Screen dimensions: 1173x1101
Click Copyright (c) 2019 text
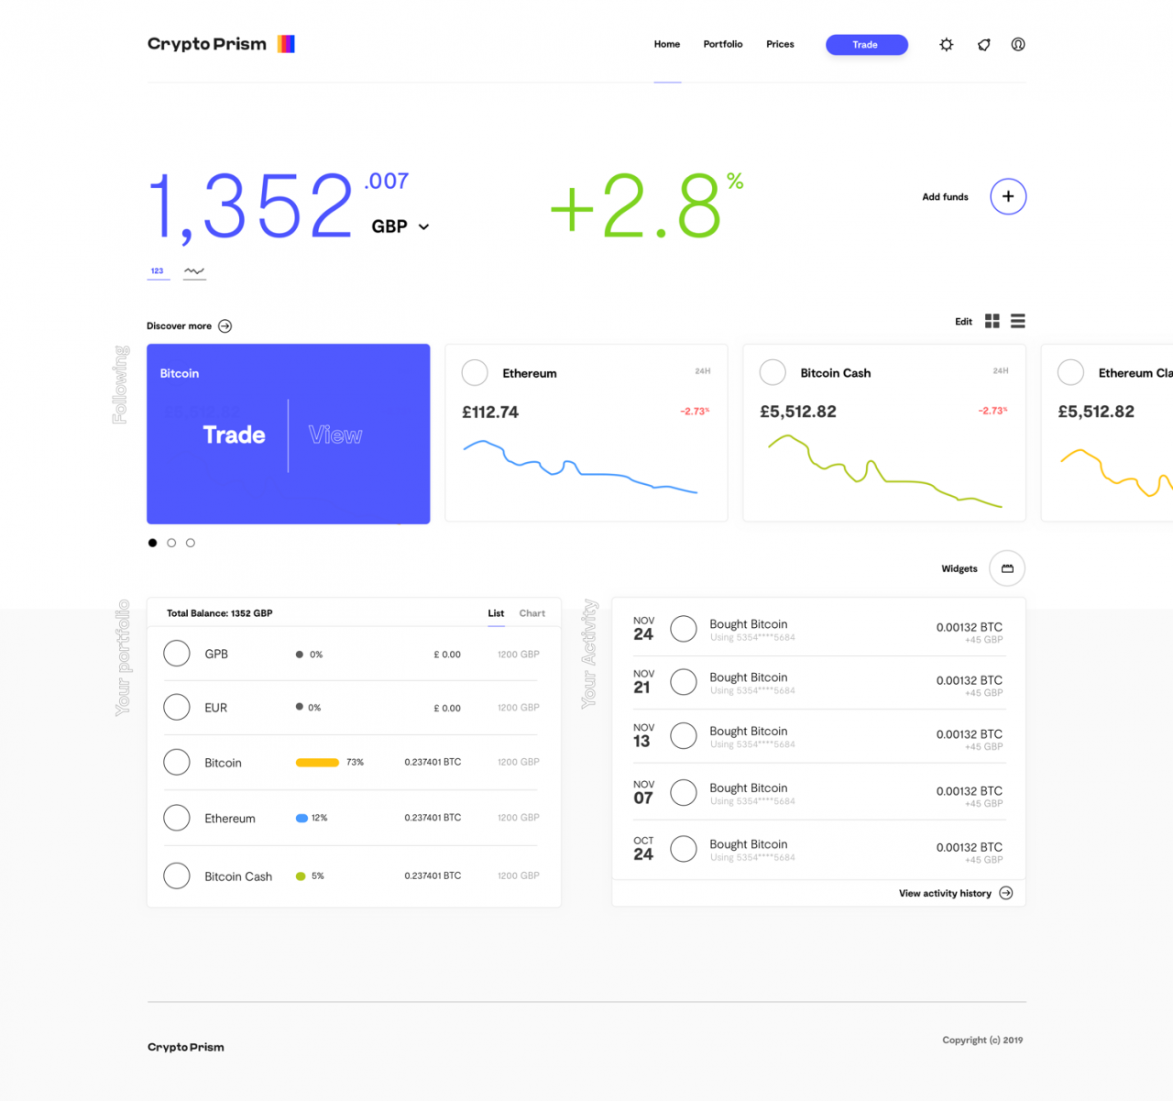982,1040
